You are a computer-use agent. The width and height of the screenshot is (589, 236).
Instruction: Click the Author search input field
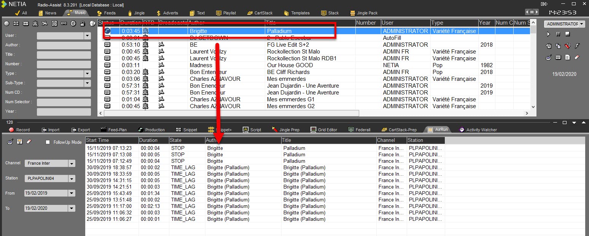[64, 46]
